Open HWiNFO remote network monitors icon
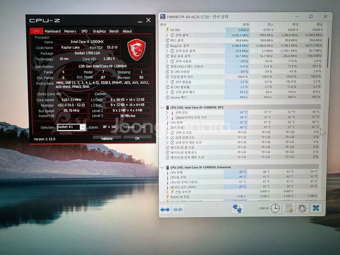 point(237,208)
